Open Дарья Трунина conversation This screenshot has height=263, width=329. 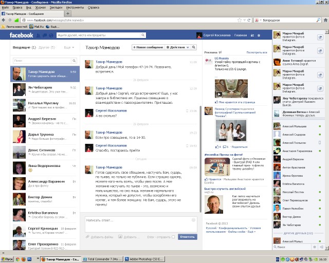[45, 137]
